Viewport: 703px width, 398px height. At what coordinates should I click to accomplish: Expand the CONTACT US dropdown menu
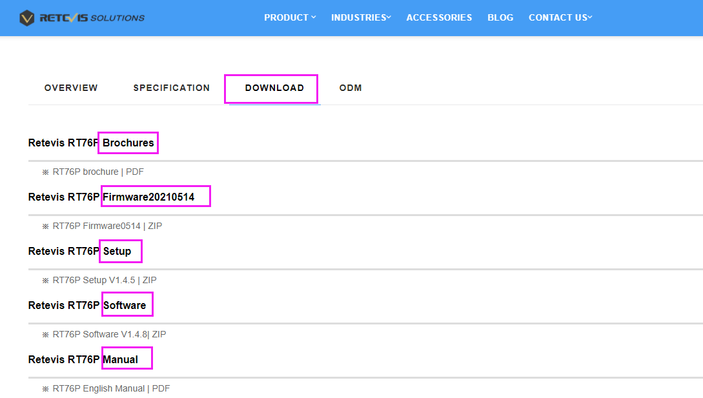pos(560,17)
